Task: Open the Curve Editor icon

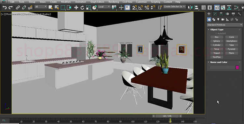Action: point(223,7)
